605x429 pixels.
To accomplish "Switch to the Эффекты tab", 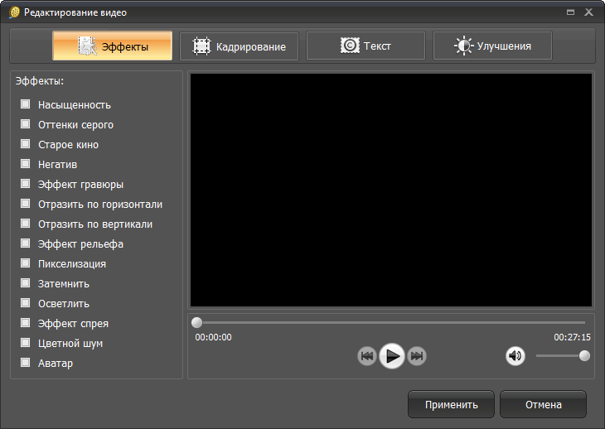I will (112, 46).
